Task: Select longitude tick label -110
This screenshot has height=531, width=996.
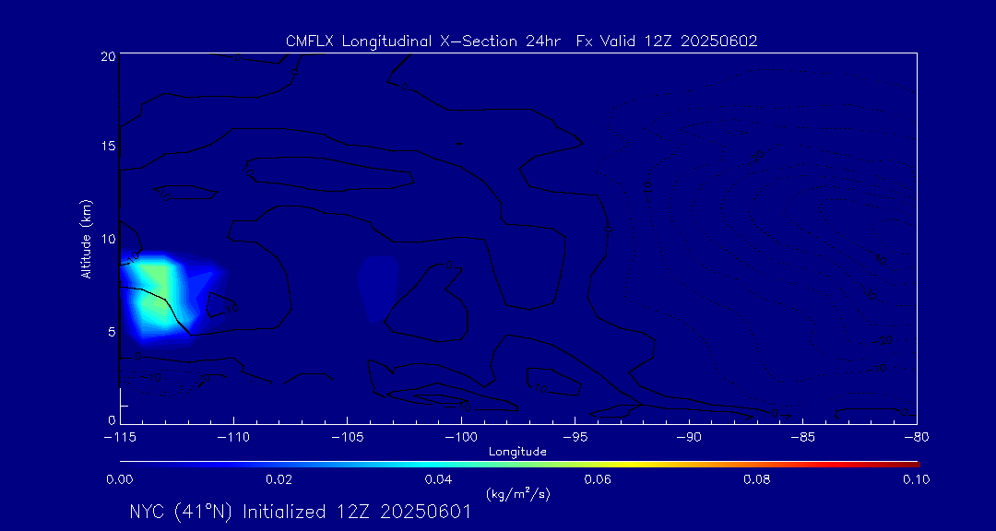Action: tap(233, 437)
